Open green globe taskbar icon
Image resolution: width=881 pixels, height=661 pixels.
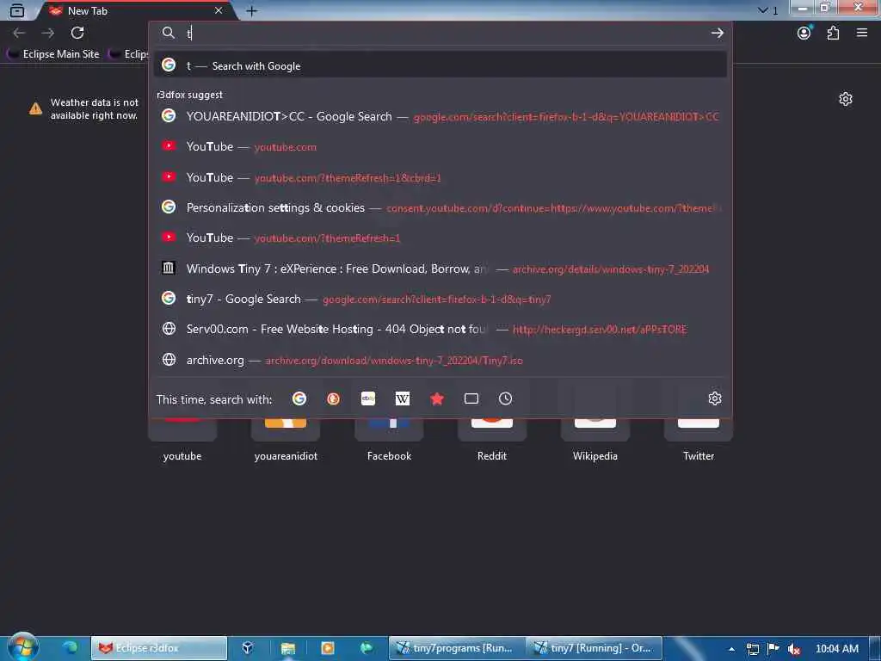click(367, 648)
